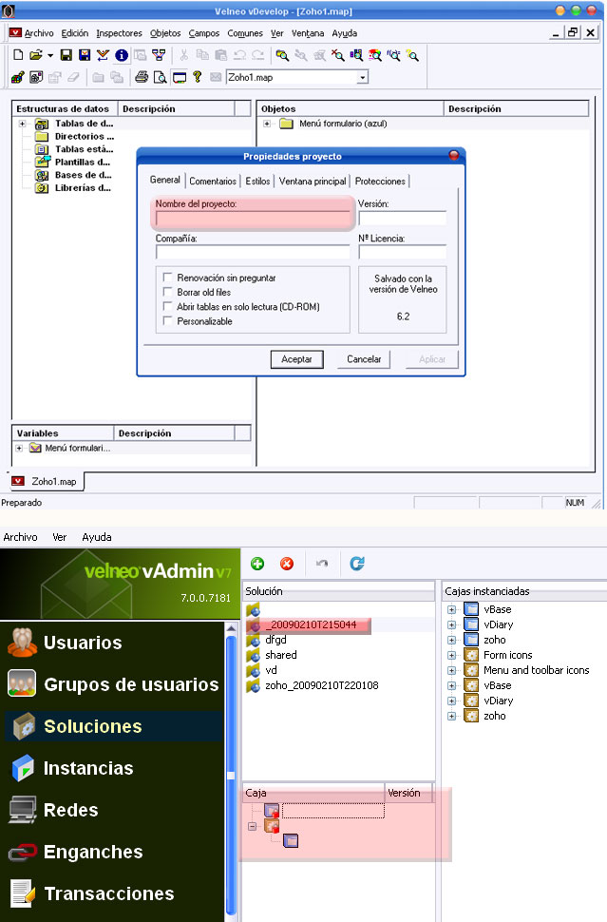The image size is (607, 922).
Task: Click the last magnifier icon in toolbar
Action: tap(412, 55)
